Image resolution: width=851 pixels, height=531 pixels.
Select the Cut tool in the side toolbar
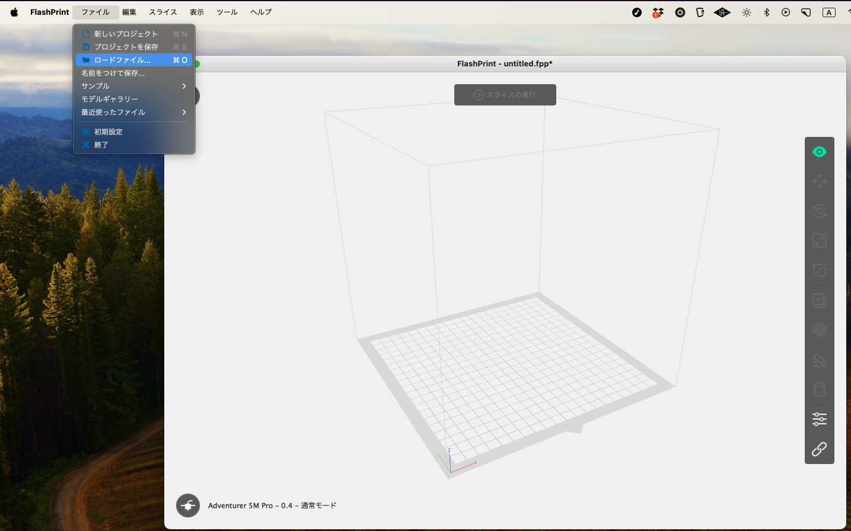[x=819, y=270]
